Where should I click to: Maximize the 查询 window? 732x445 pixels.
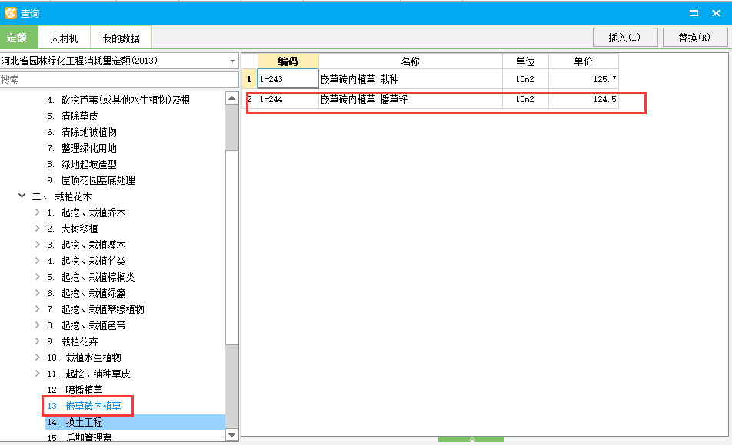tap(694, 13)
